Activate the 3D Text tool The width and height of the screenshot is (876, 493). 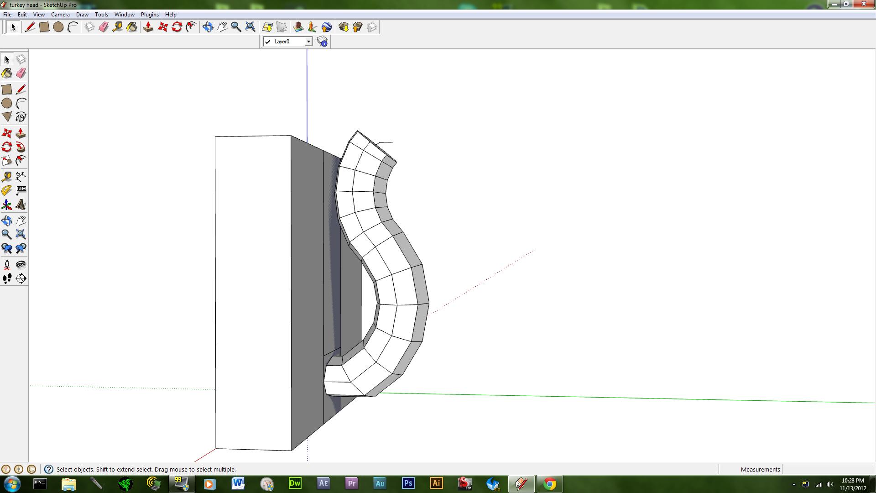point(21,205)
